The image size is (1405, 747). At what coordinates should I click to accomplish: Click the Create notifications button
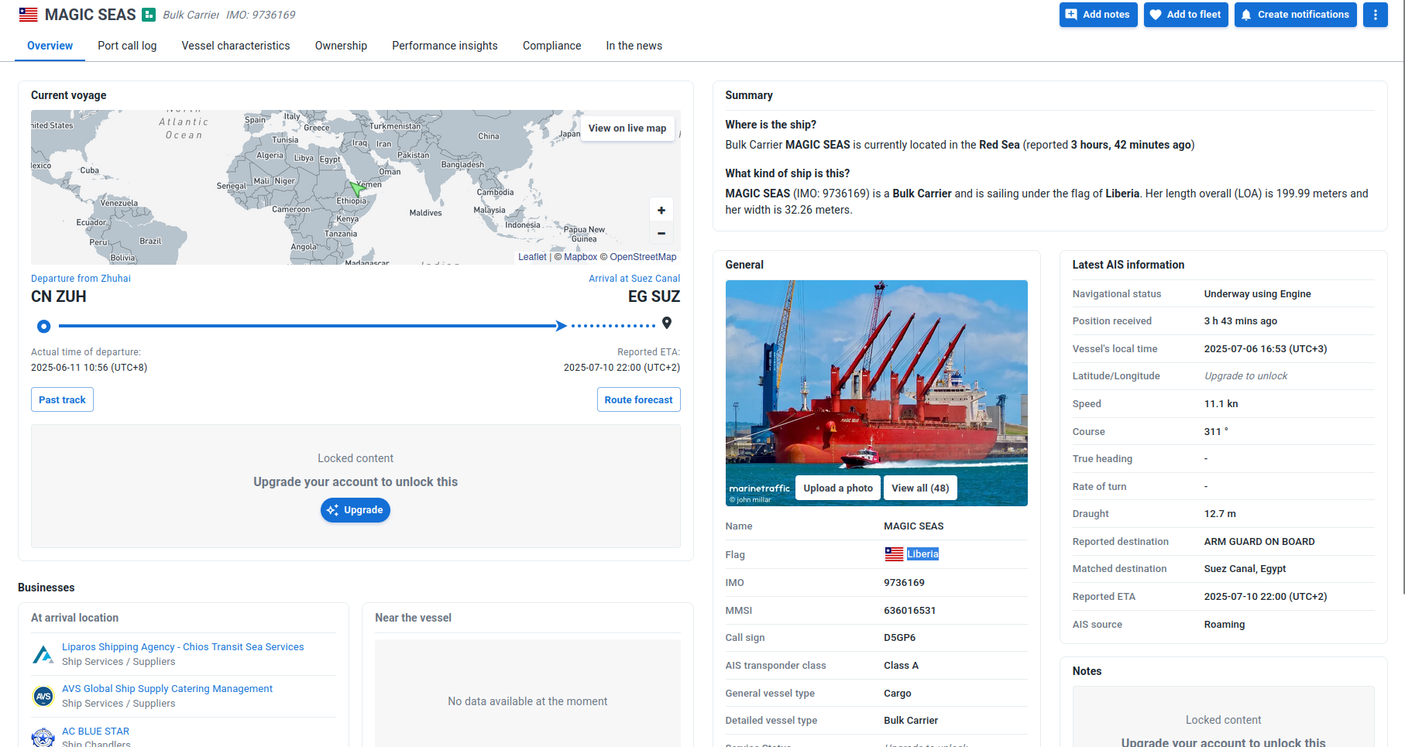1295,15
